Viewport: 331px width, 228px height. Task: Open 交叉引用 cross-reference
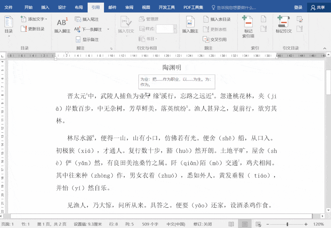pos(215,40)
